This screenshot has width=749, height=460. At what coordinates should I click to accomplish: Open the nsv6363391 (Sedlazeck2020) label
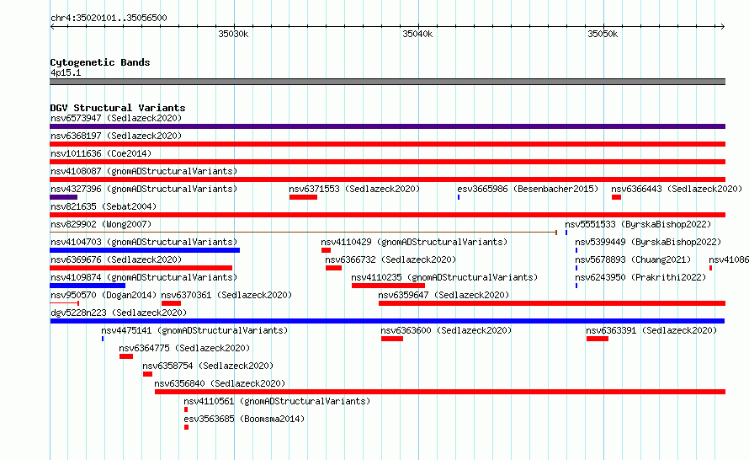pyautogui.click(x=651, y=330)
